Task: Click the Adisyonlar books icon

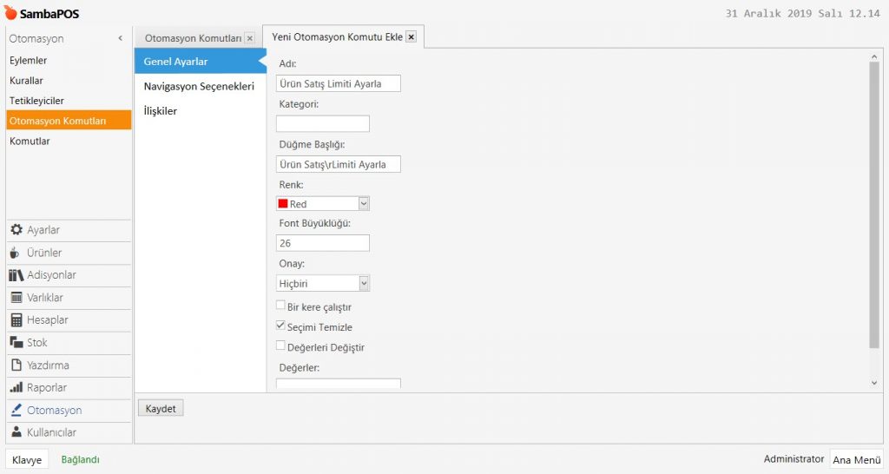Action: tap(16, 275)
